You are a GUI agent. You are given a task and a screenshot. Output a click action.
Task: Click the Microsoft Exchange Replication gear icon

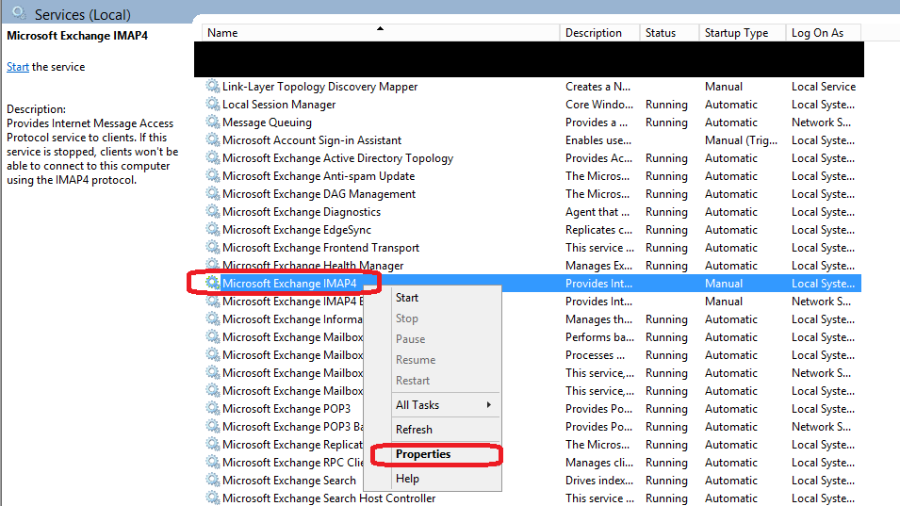click(x=213, y=444)
